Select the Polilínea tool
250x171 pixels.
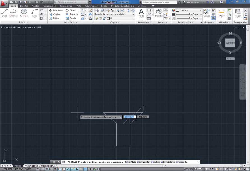tap(13, 13)
